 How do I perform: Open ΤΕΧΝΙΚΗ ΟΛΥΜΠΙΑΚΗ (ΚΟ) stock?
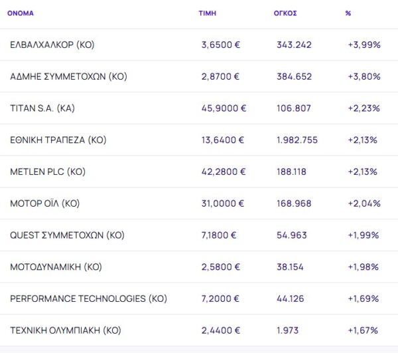point(65,330)
